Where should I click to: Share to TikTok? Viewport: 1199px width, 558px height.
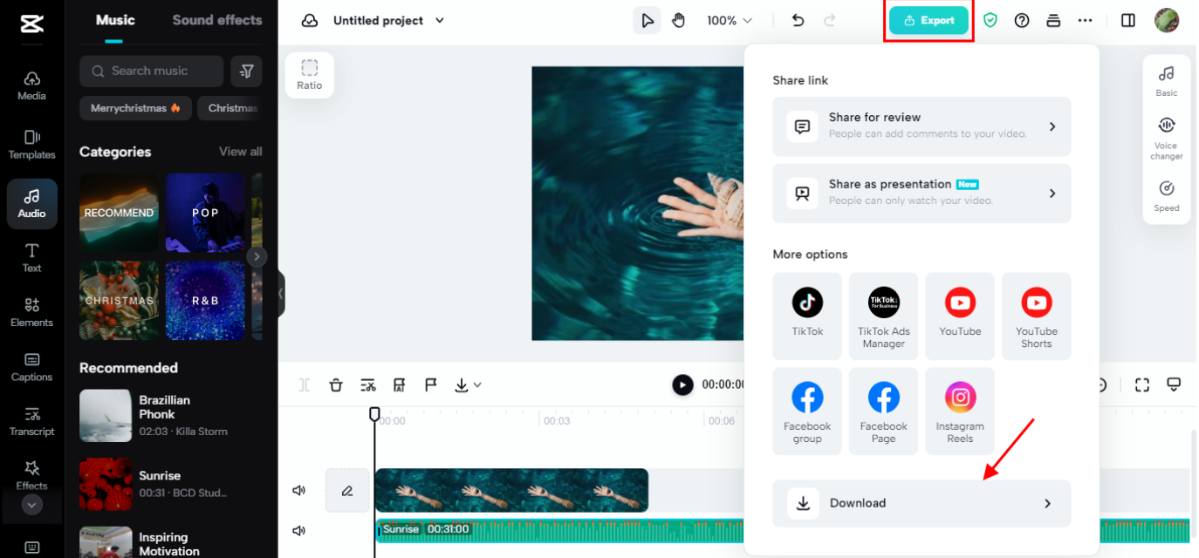click(x=807, y=316)
